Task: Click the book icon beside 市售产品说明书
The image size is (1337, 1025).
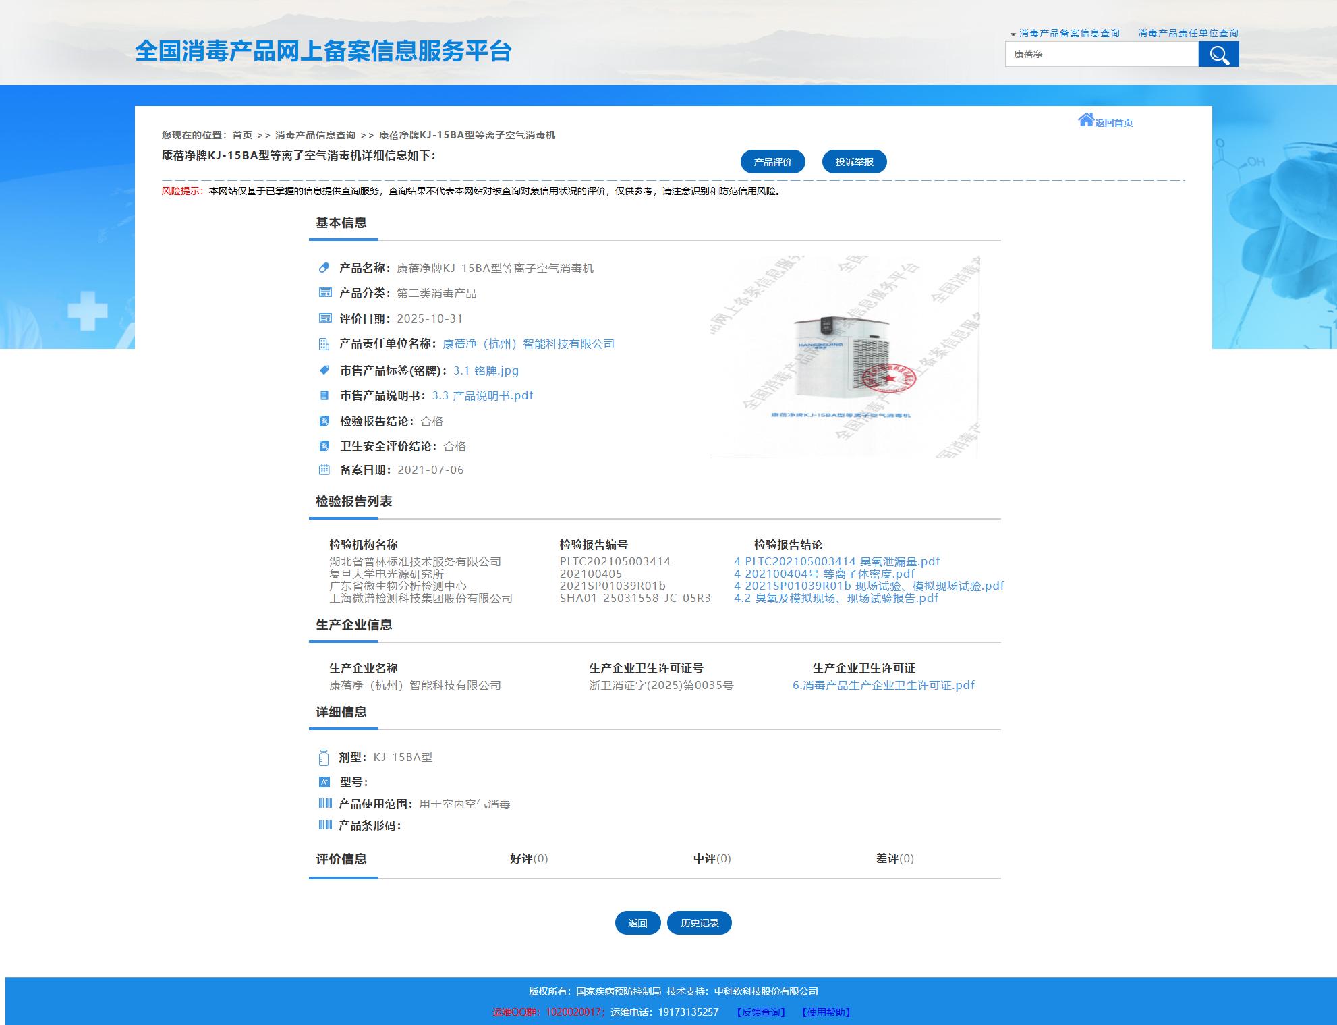Action: (x=324, y=395)
